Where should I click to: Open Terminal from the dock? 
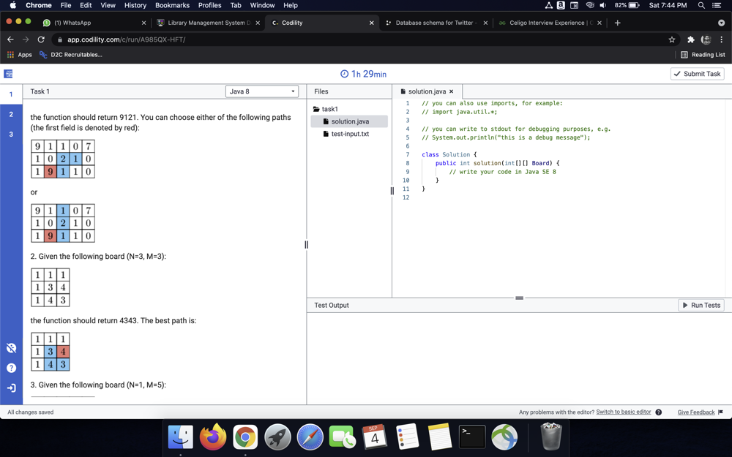point(472,437)
